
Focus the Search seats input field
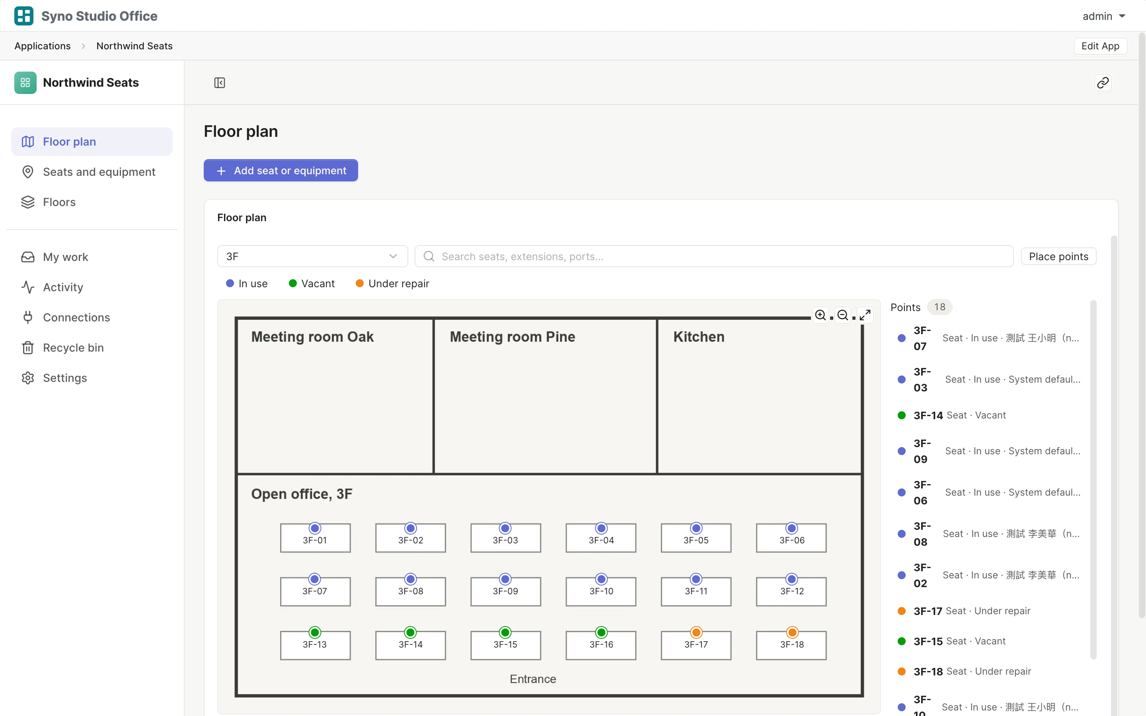(x=714, y=256)
